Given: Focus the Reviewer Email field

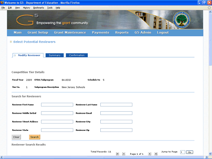Looking at the screenshot, I should tap(116, 113).
